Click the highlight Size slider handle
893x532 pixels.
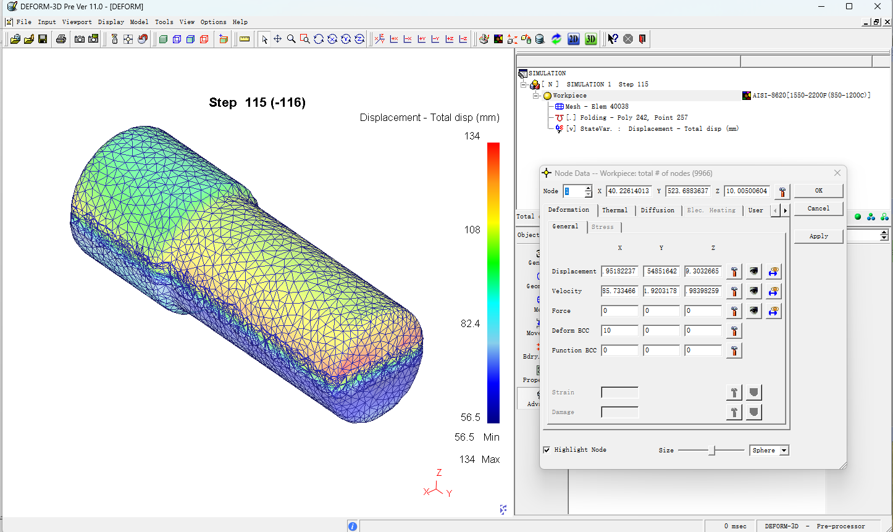click(711, 451)
